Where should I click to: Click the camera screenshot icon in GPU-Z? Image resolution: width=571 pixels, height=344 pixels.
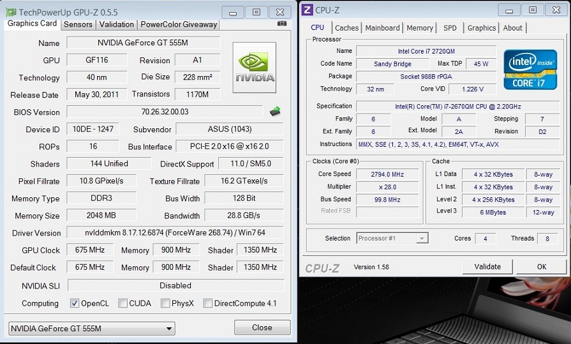282,24
